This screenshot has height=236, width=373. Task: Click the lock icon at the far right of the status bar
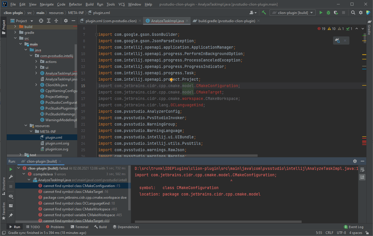[x=368, y=233]
